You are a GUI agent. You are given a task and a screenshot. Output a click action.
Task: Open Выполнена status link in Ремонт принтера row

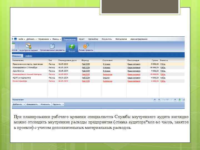(107, 81)
